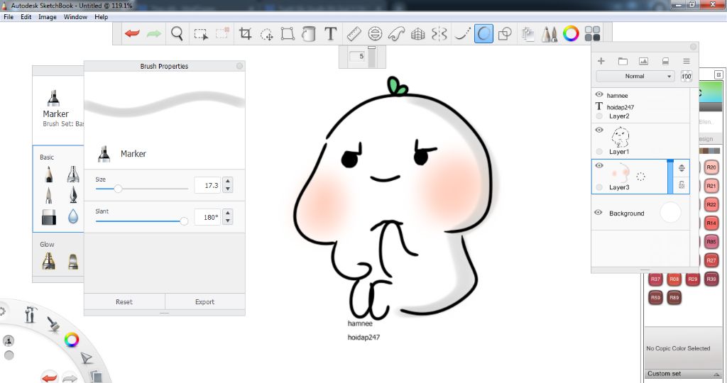Close the layer editor panel
This screenshot has width=727, height=383.
tap(693, 47)
